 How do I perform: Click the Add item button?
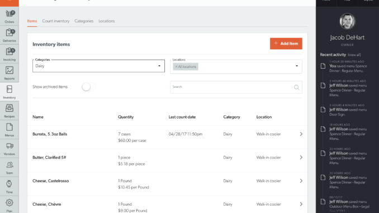[x=286, y=44]
